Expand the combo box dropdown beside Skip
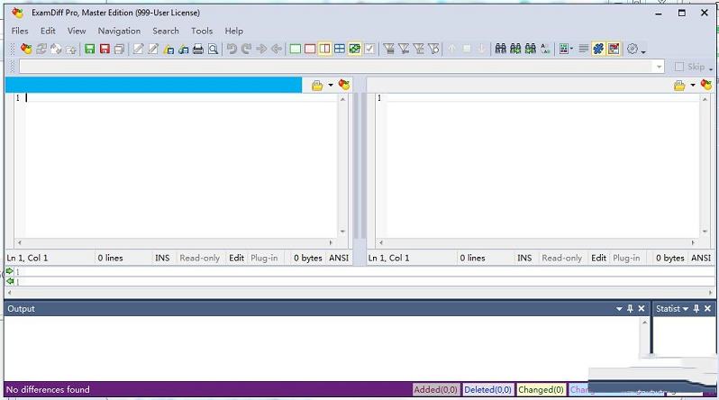The height and width of the screenshot is (400, 719). (659, 67)
